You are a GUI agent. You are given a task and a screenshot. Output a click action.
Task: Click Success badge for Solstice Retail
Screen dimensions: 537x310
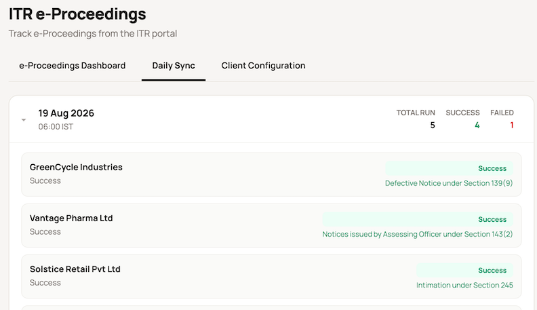464,270
